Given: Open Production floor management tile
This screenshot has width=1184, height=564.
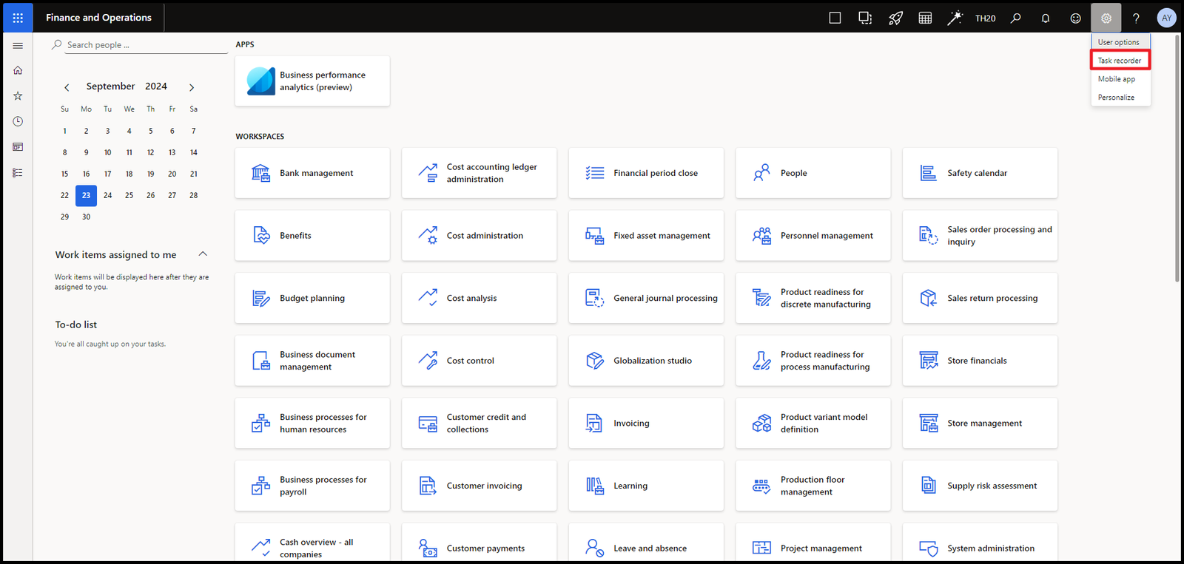Looking at the screenshot, I should [813, 486].
